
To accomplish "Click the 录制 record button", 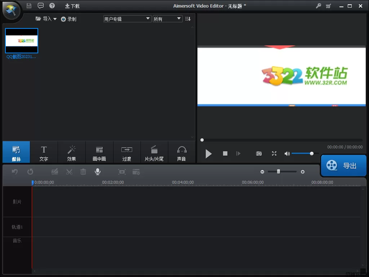I will coord(68,19).
